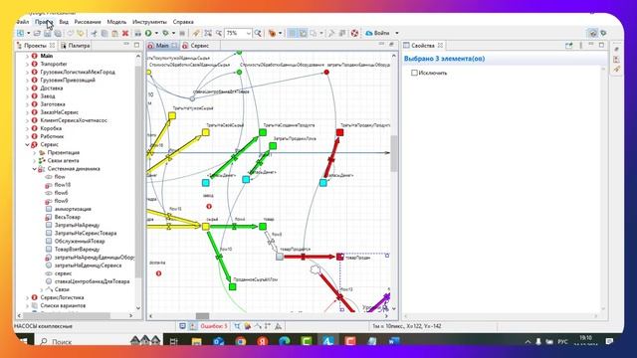Click the yellow stock сырьё on canvas
The height and width of the screenshot is (358, 637).
point(206,227)
